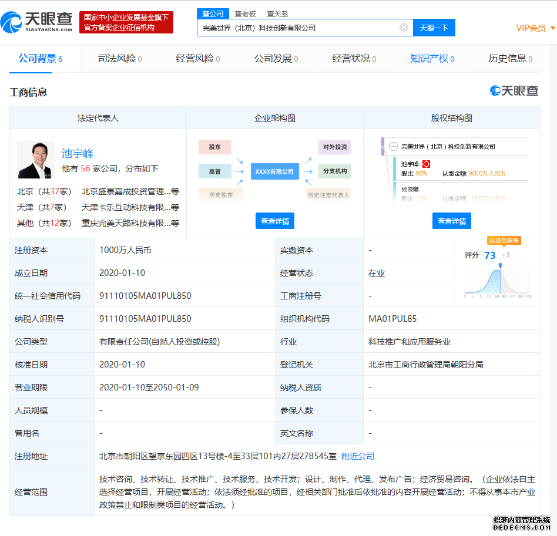This screenshot has width=557, height=536.
Task: Click the 认证后获得 orange badge
Action: tap(504, 240)
